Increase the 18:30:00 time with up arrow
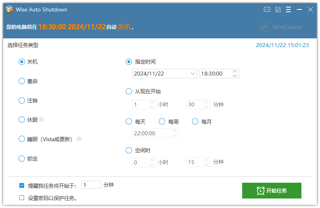The image size is (320, 208). (x=235, y=71)
